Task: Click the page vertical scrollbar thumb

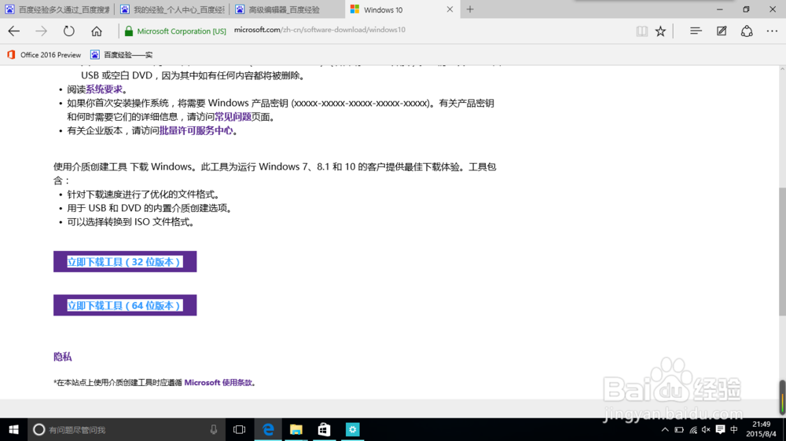Action: [782, 251]
